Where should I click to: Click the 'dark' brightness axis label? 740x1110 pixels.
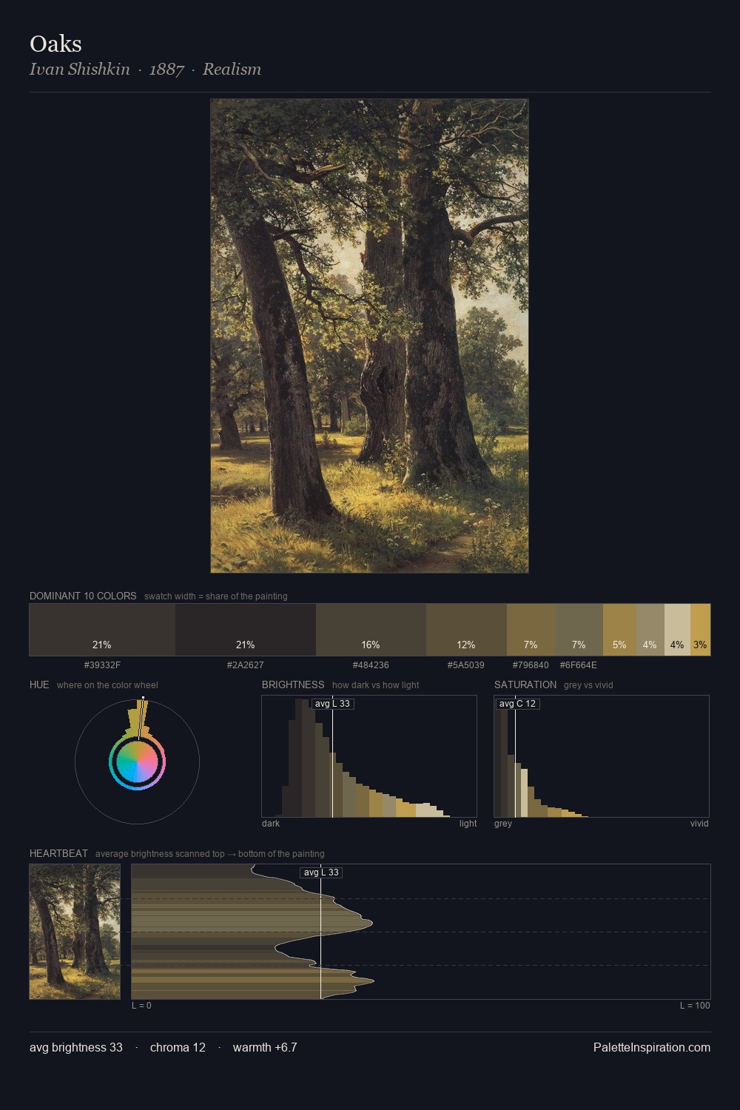point(271,824)
